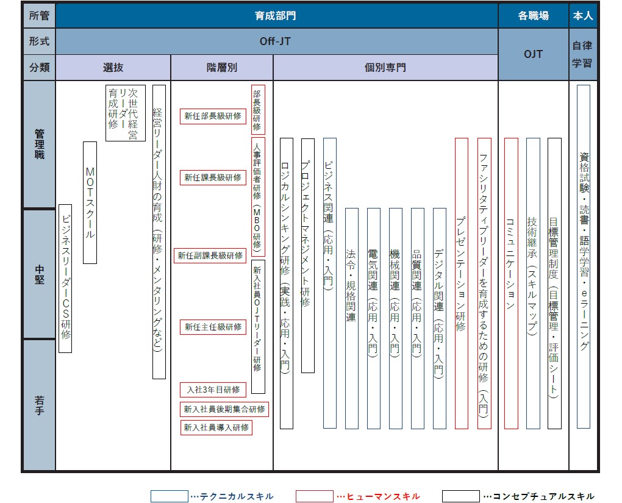Select the 人事評価者研修(MBO研修) box
The height and width of the screenshot is (503, 622).
258,197
